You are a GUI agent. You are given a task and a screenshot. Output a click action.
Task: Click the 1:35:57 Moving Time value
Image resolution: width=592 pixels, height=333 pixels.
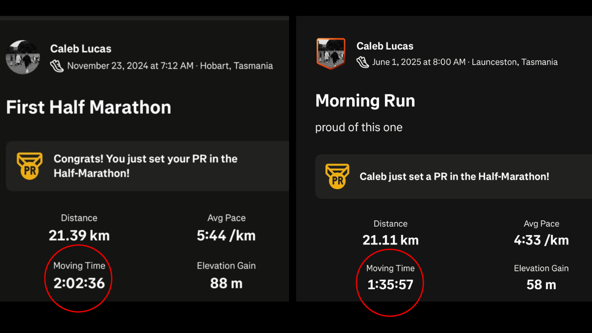click(x=390, y=284)
